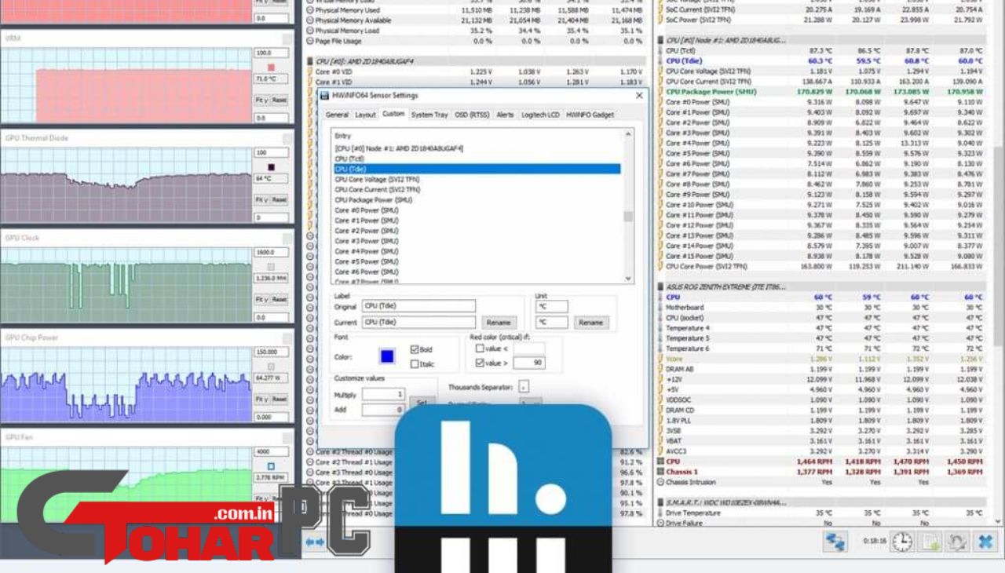
Task: Click Rename button in the Unit group
Action: click(590, 323)
